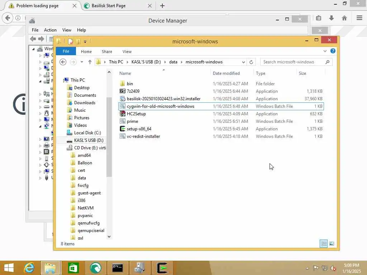Open the bin folder icon
Image resolution: width=367 pixels, height=275 pixels.
pos(122,83)
